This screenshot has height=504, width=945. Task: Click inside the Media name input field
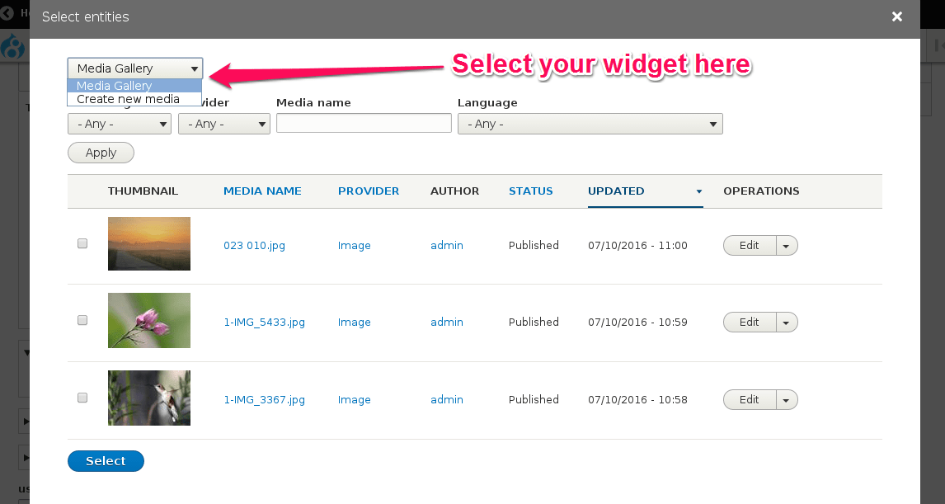click(x=363, y=123)
